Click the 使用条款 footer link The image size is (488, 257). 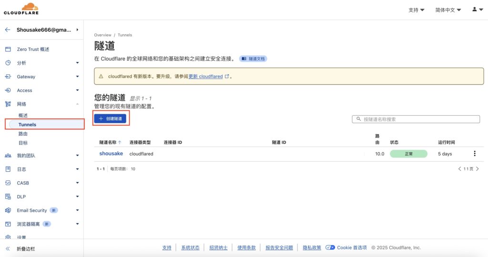(x=246, y=247)
